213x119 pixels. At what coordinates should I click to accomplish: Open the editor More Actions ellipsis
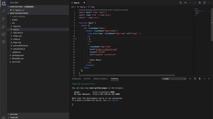pyautogui.click(x=209, y=3)
